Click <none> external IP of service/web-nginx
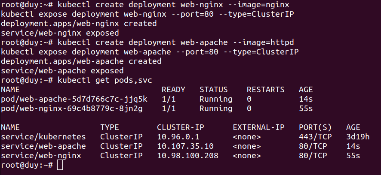 247,156
